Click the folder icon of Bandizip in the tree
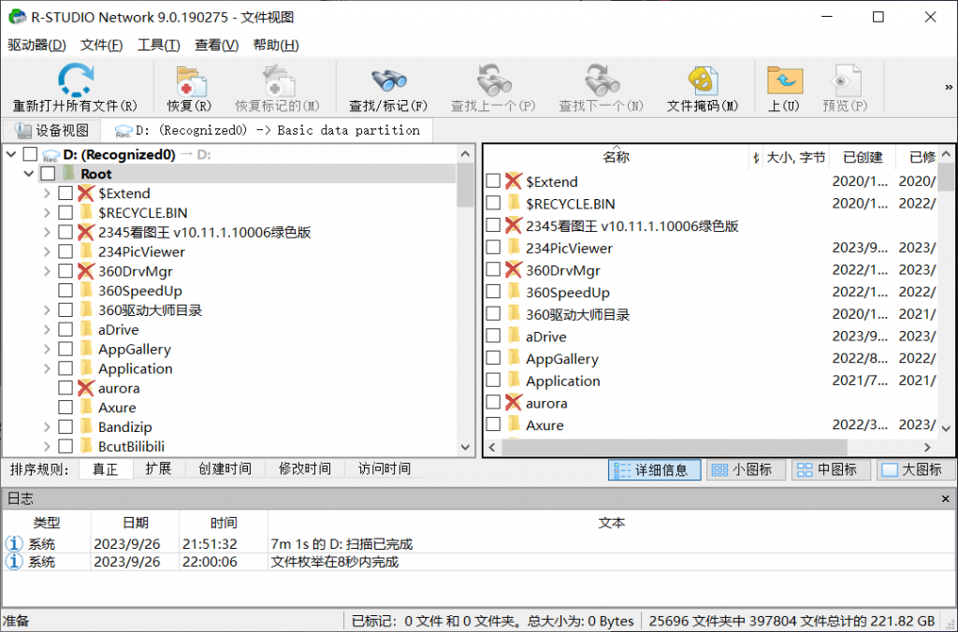This screenshot has width=958, height=632. pos(86,427)
